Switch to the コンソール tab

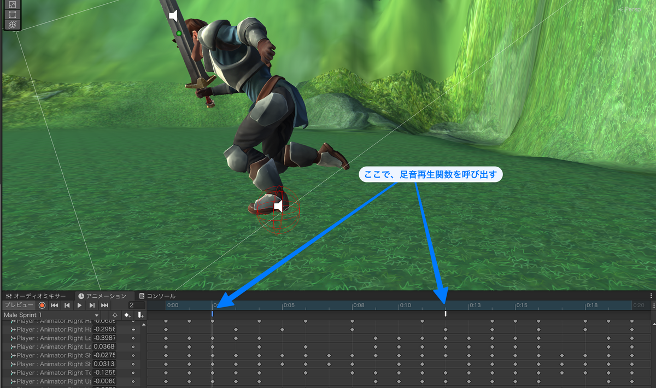click(x=157, y=296)
